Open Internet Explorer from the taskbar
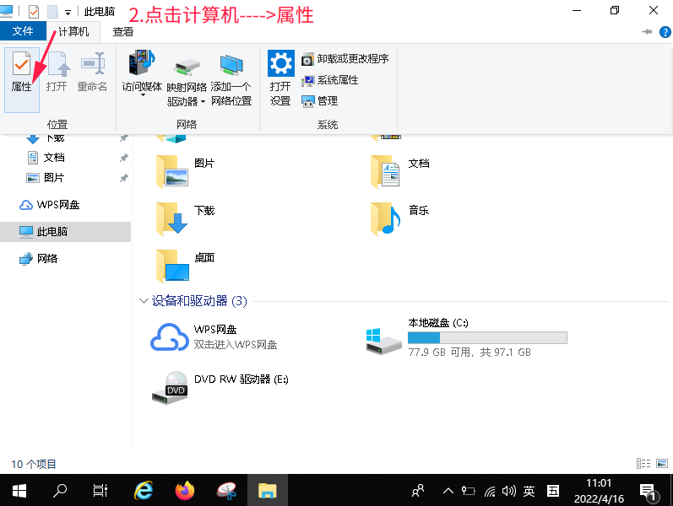The image size is (673, 506). point(144,490)
